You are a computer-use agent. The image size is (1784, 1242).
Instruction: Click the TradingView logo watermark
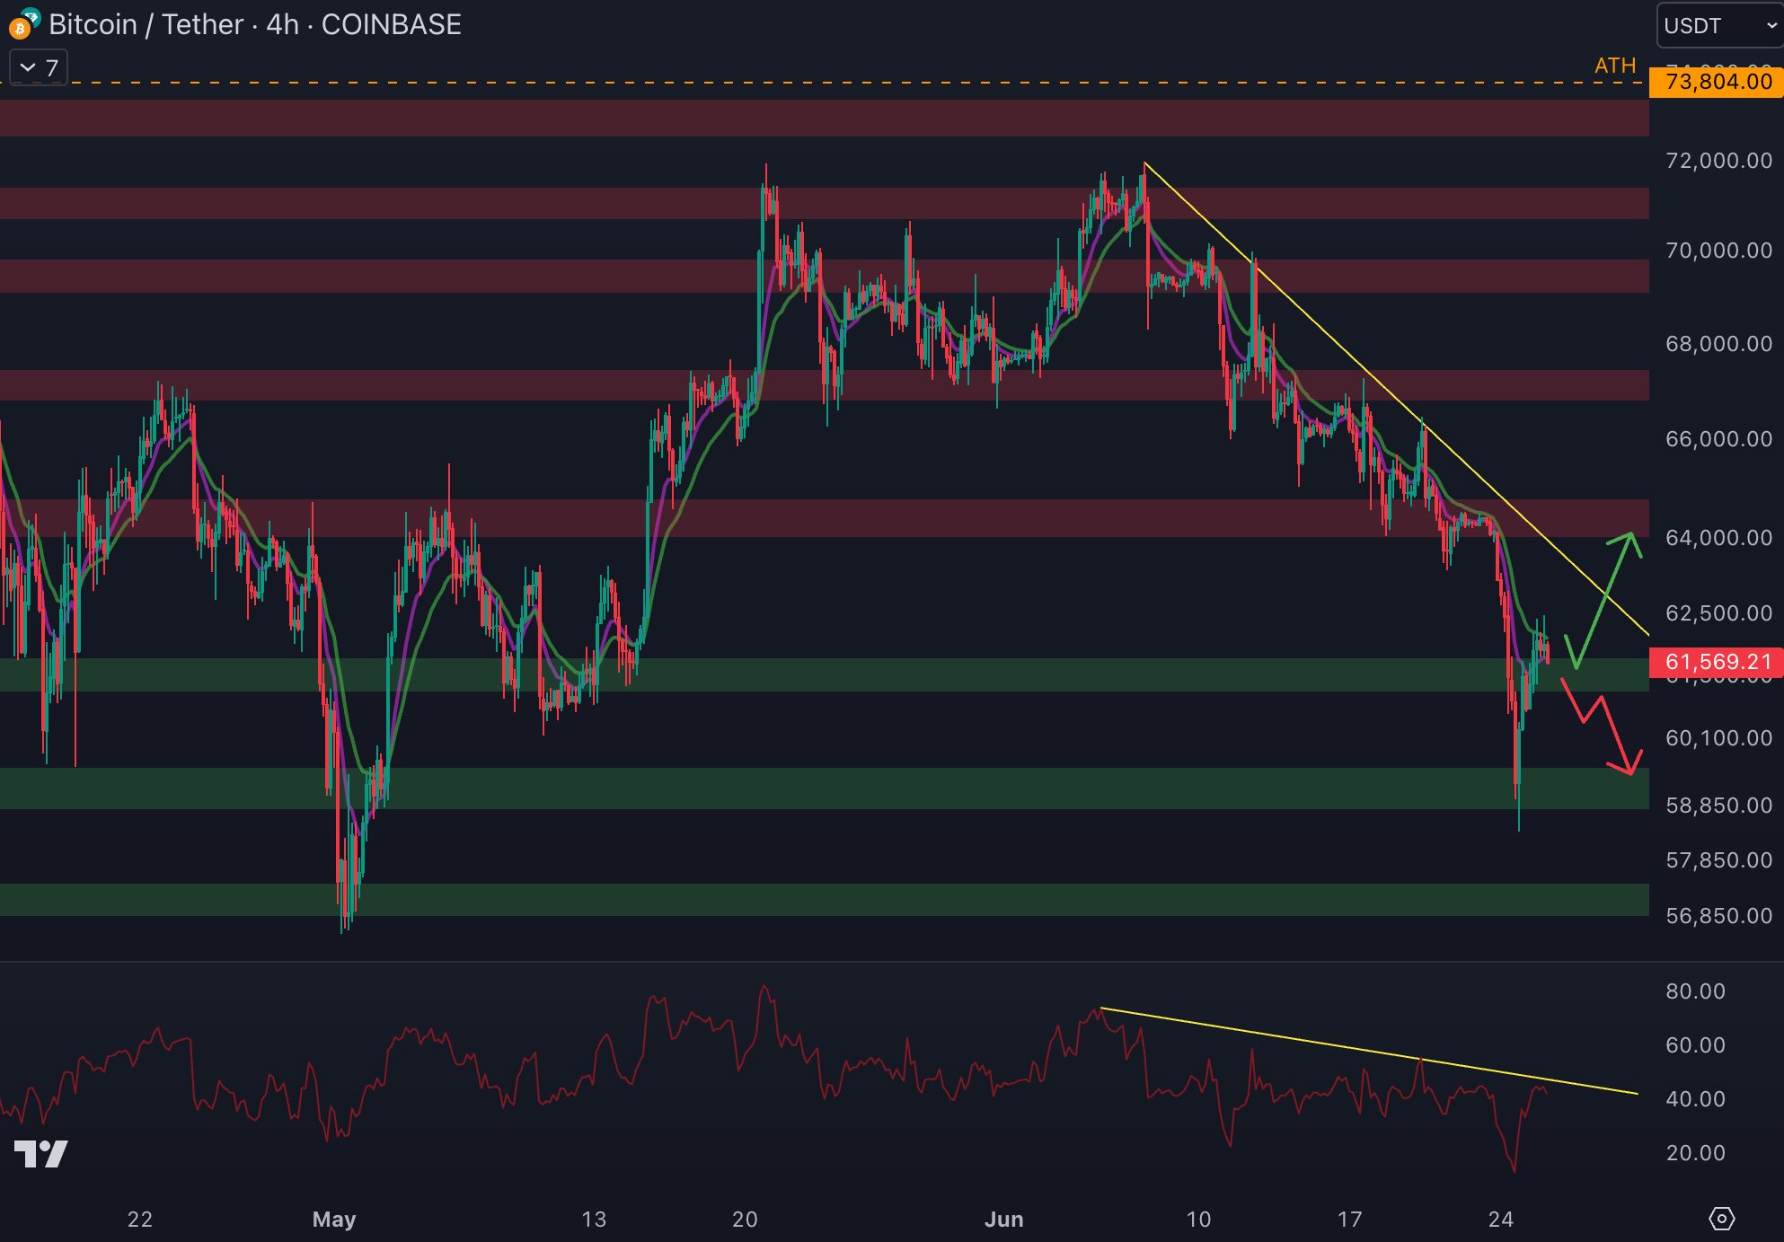tap(41, 1153)
